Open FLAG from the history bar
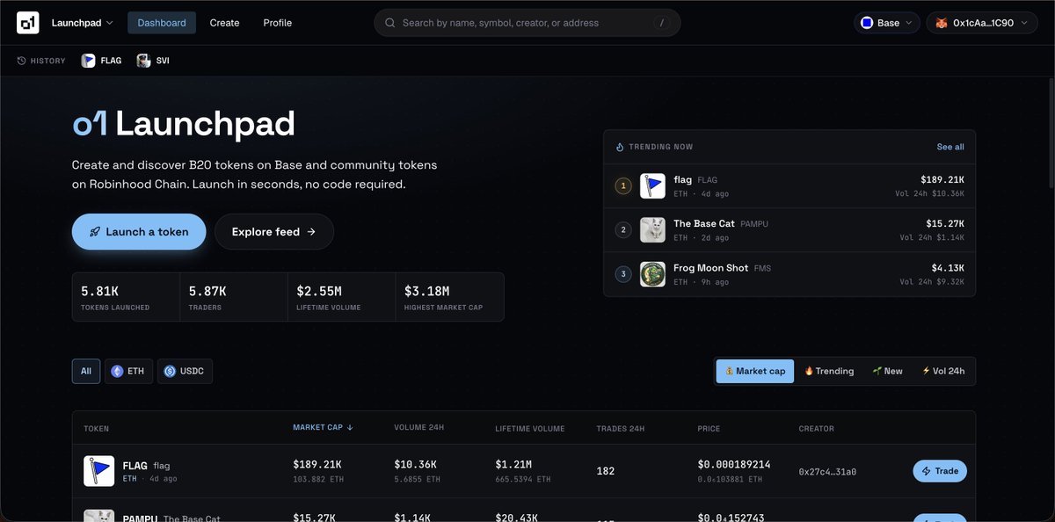The height and width of the screenshot is (522, 1055). pyautogui.click(x=102, y=61)
